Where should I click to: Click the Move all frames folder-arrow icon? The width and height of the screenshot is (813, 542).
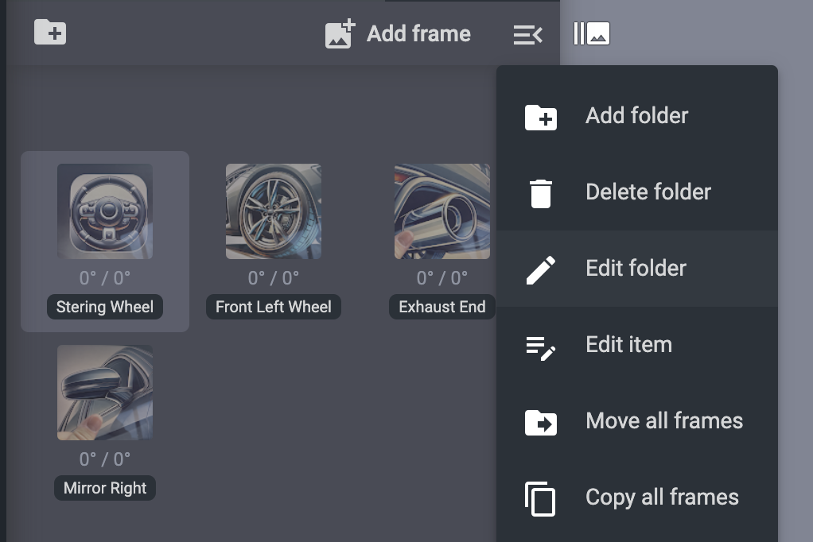[541, 422]
